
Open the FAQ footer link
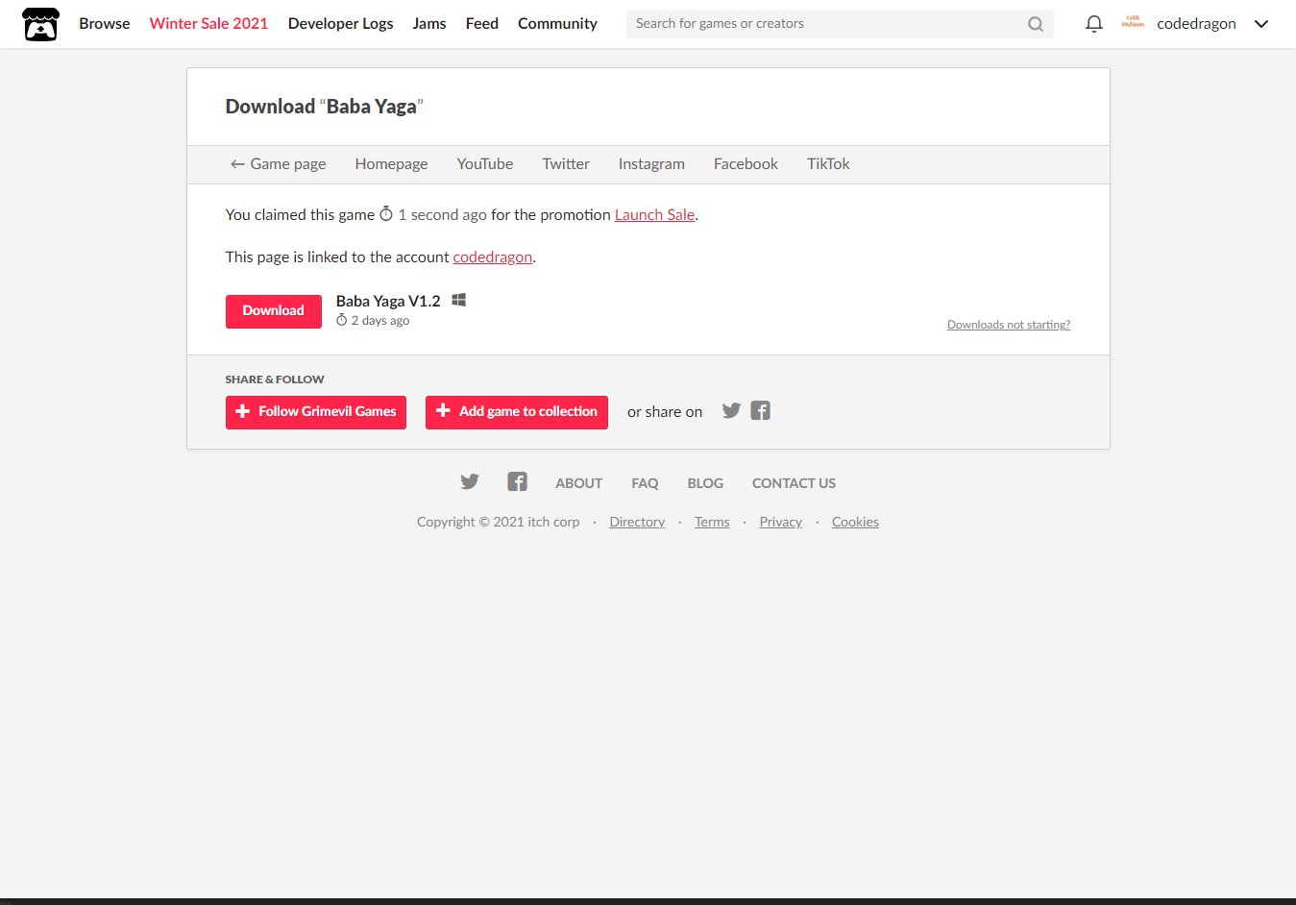click(645, 483)
